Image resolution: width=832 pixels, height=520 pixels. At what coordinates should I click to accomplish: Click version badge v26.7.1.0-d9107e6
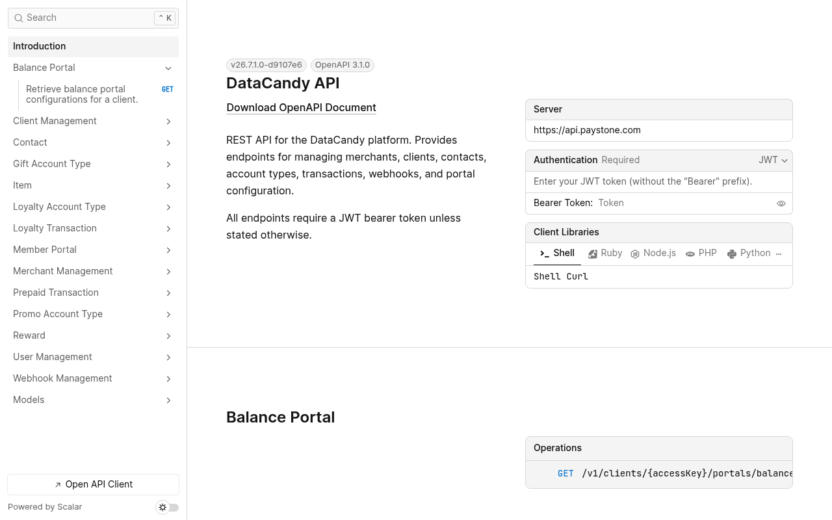click(266, 65)
